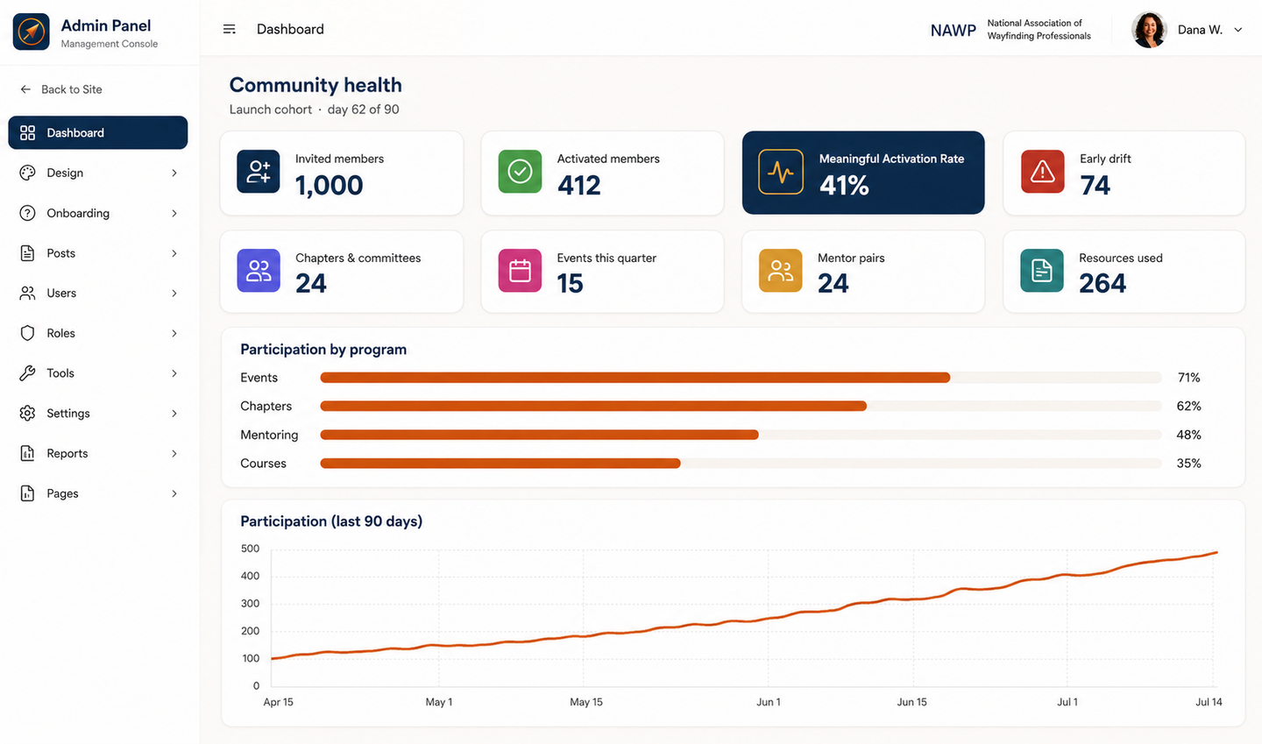The height and width of the screenshot is (744, 1262).
Task: Click the NAWP organization logo text
Action: click(954, 30)
